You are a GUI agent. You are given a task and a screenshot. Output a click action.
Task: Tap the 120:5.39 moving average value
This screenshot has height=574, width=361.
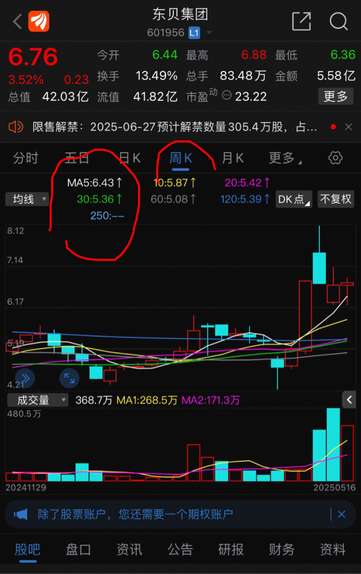(245, 199)
